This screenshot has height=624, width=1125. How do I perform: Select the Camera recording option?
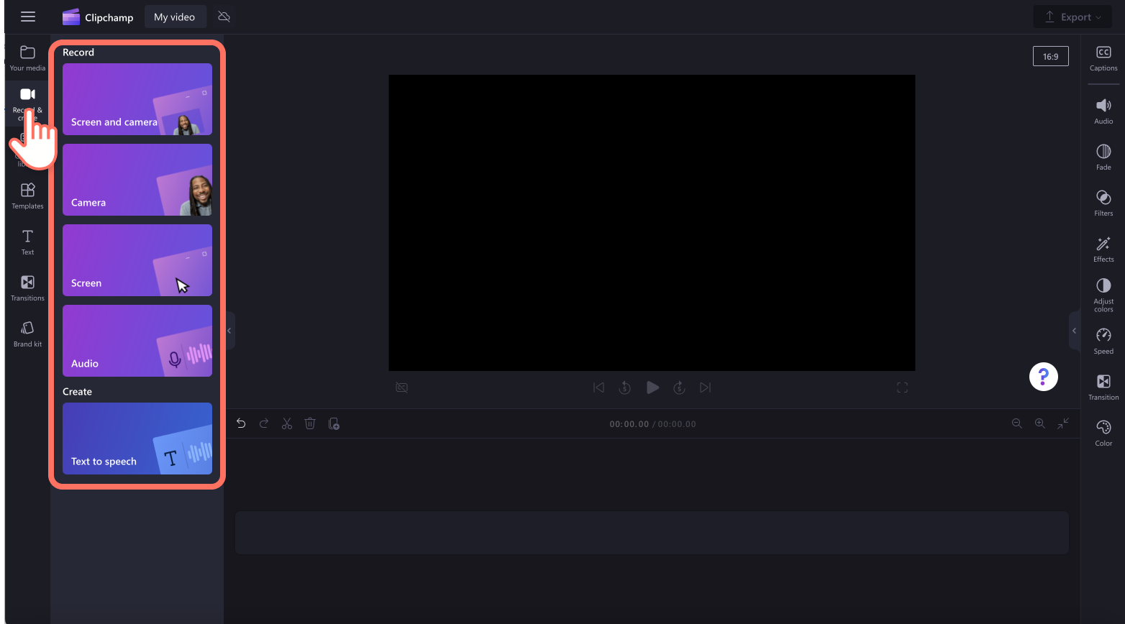(137, 180)
